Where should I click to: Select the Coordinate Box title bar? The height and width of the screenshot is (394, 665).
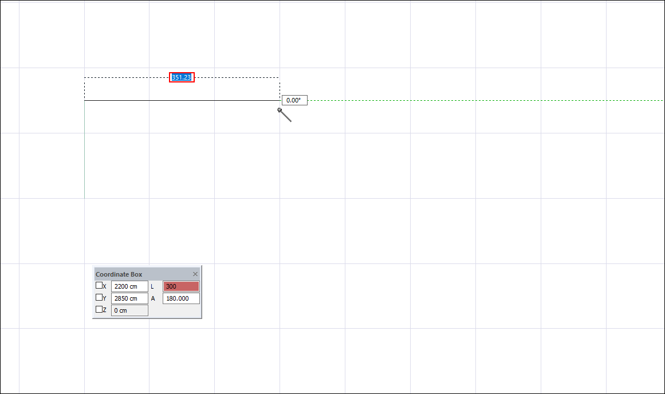147,274
